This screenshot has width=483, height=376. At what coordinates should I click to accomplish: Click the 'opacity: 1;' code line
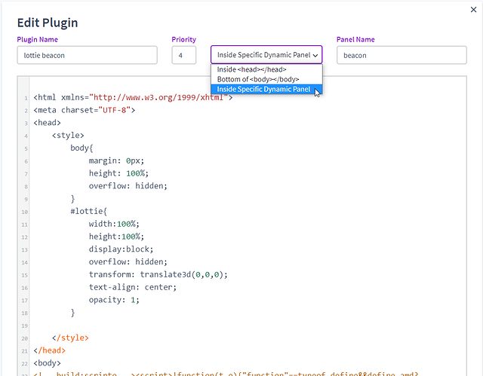[x=114, y=300]
